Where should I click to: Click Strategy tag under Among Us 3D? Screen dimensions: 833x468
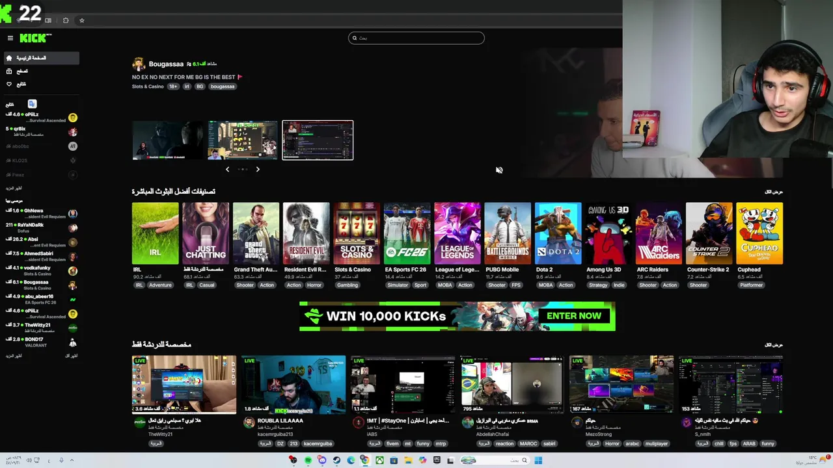[x=597, y=285]
